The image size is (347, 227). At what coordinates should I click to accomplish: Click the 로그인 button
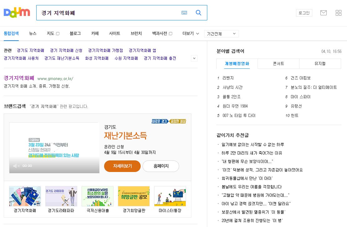point(304,13)
